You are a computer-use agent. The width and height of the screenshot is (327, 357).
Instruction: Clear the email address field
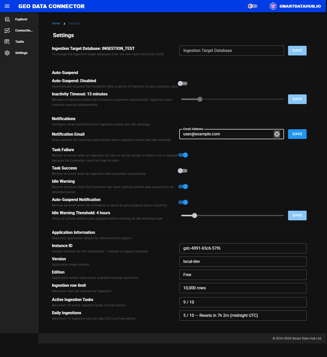277,134
